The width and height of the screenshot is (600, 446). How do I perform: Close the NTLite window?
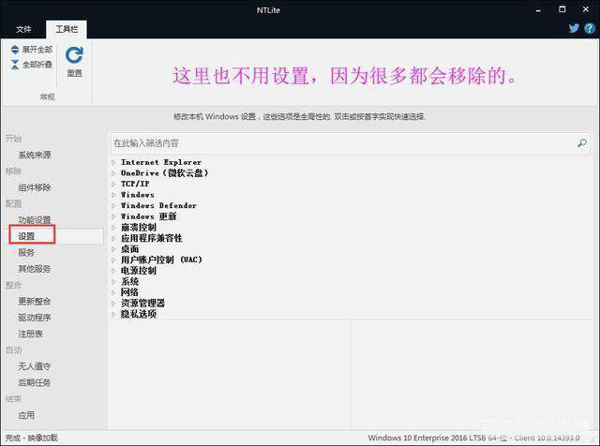(586, 9)
